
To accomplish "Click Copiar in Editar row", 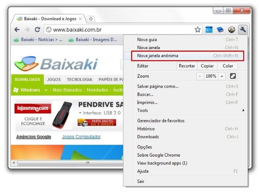I will [207, 66].
